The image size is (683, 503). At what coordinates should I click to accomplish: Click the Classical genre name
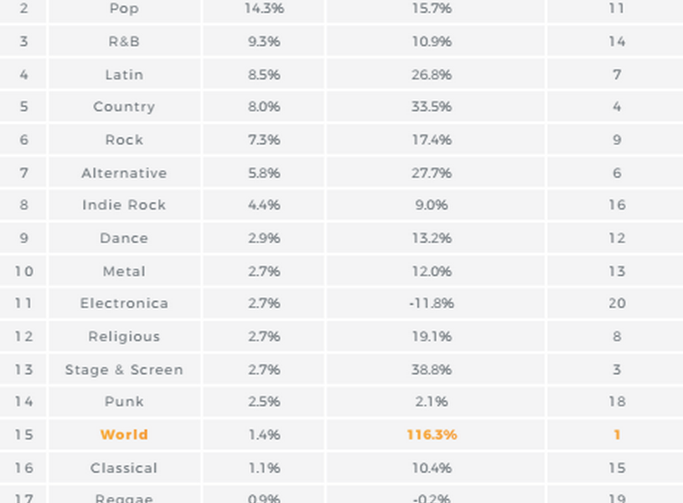point(124,467)
